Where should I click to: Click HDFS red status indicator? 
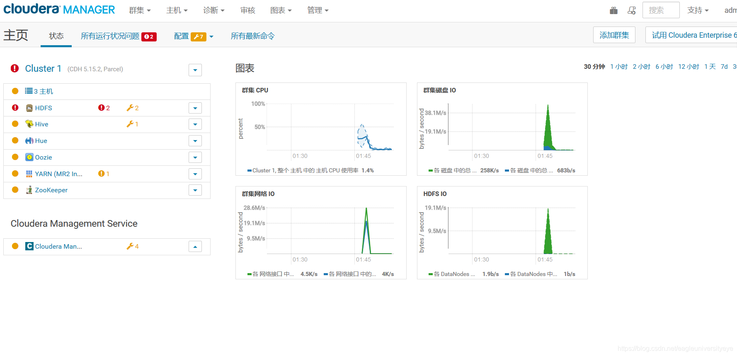pyautogui.click(x=15, y=108)
